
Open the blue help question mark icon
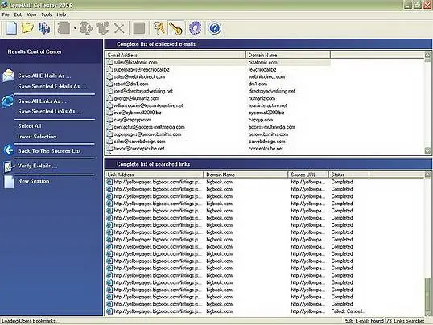click(x=215, y=28)
